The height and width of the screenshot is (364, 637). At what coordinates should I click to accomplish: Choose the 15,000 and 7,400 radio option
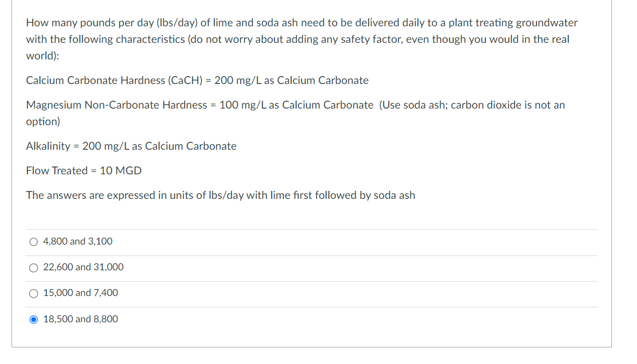33,293
